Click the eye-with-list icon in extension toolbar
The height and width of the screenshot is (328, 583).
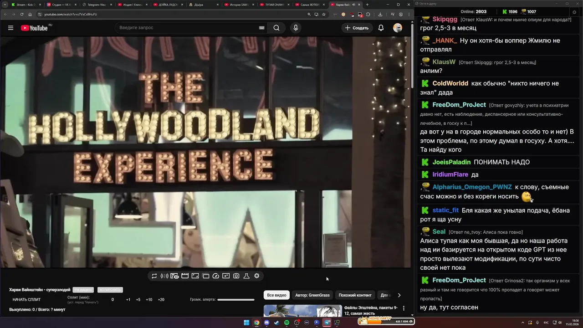tap(174, 276)
